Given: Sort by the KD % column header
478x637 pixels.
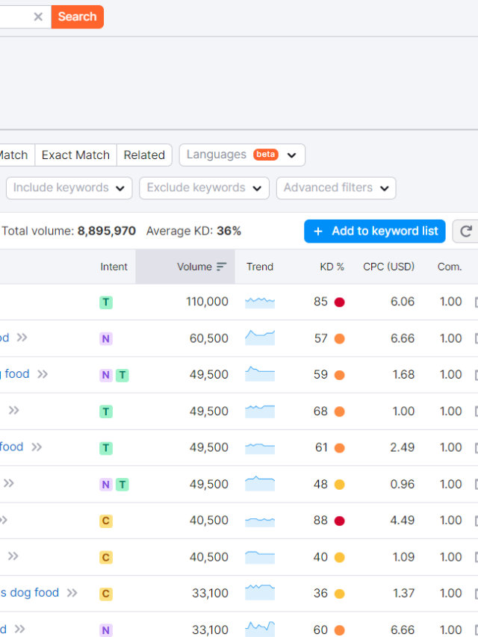Looking at the screenshot, I should pyautogui.click(x=332, y=267).
